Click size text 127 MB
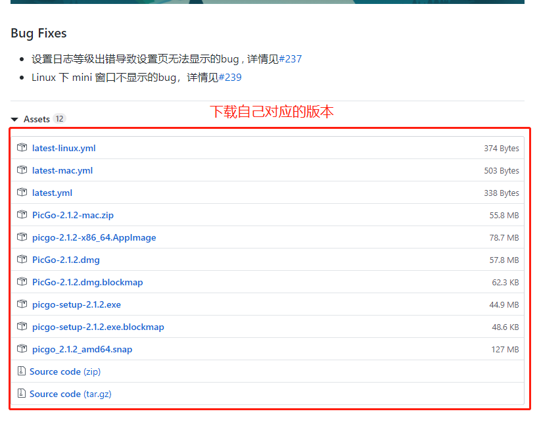The height and width of the screenshot is (426, 539). (x=505, y=350)
